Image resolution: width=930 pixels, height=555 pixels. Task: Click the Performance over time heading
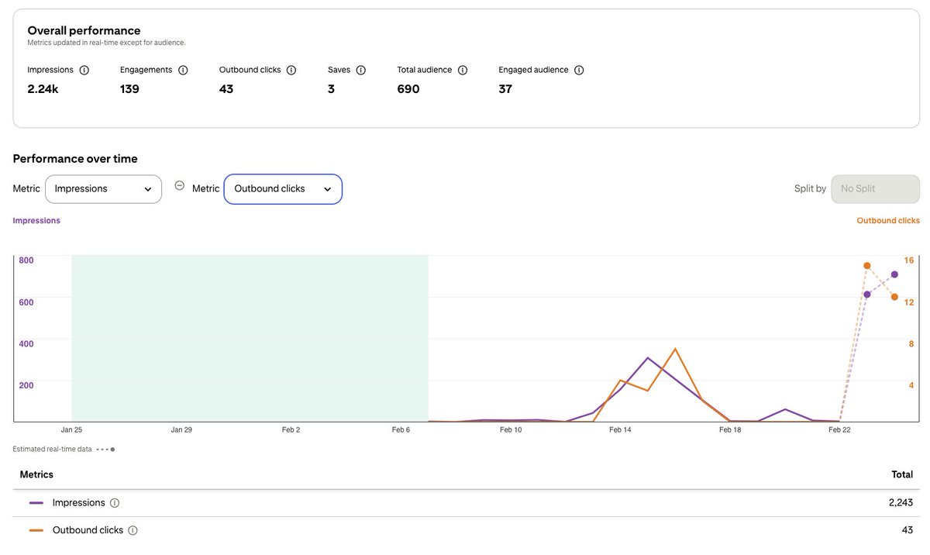coord(75,159)
